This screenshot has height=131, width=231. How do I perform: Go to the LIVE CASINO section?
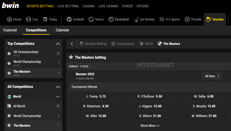pos(108,6)
